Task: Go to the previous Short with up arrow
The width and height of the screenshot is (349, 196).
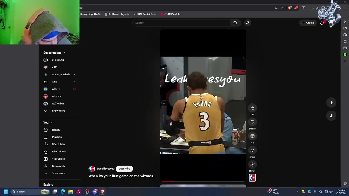Action: pos(331,103)
